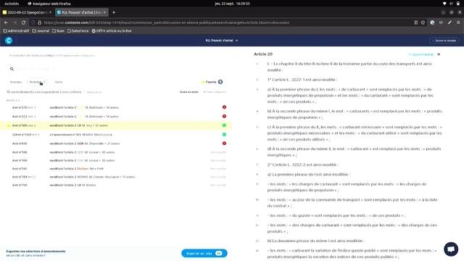
Task: Open the SSAmt à l'amendement n°365 row
Action: [x=116, y=134]
